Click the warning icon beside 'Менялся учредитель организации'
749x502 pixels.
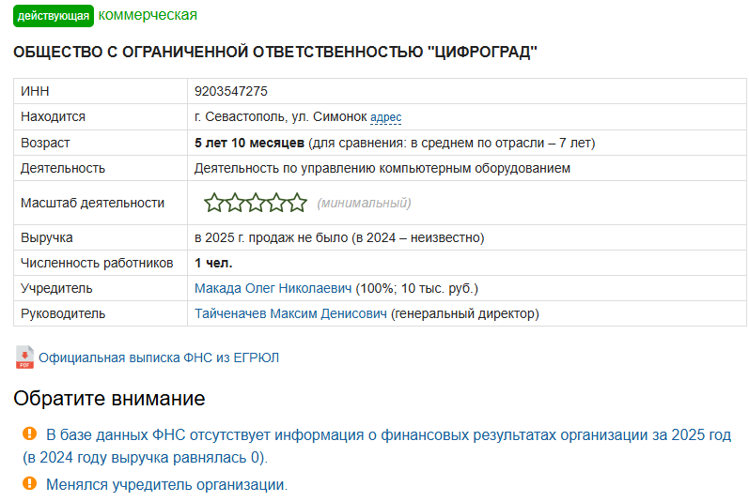tap(30, 484)
